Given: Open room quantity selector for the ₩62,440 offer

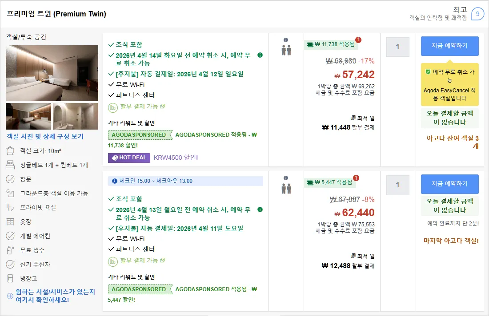Looking at the screenshot, I should click(397, 185).
